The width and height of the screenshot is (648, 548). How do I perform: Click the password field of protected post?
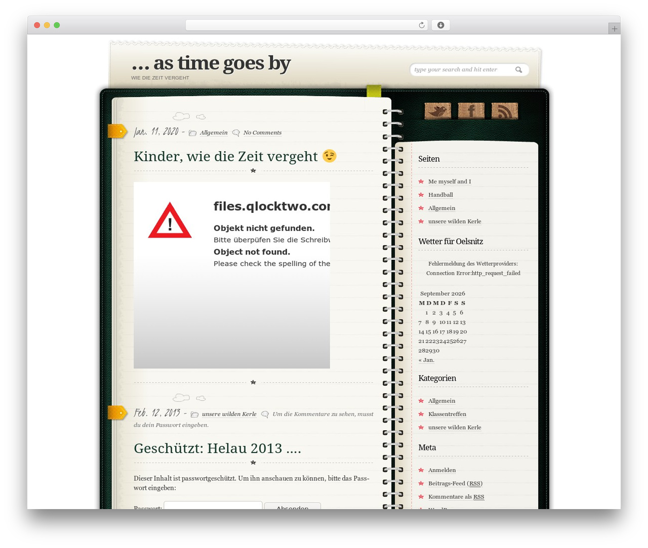[213, 506]
